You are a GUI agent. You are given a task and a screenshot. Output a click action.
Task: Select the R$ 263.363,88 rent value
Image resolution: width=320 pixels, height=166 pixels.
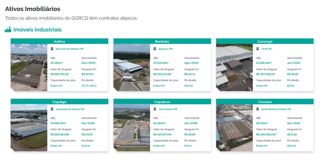pyautogui.click(x=60, y=134)
